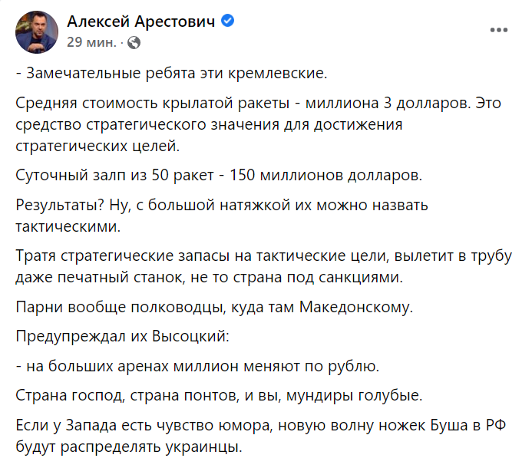This screenshot has height=468, width=532.
Task: Click the line 'Предупреждал их Высоцкий:'
Action: click(x=123, y=336)
